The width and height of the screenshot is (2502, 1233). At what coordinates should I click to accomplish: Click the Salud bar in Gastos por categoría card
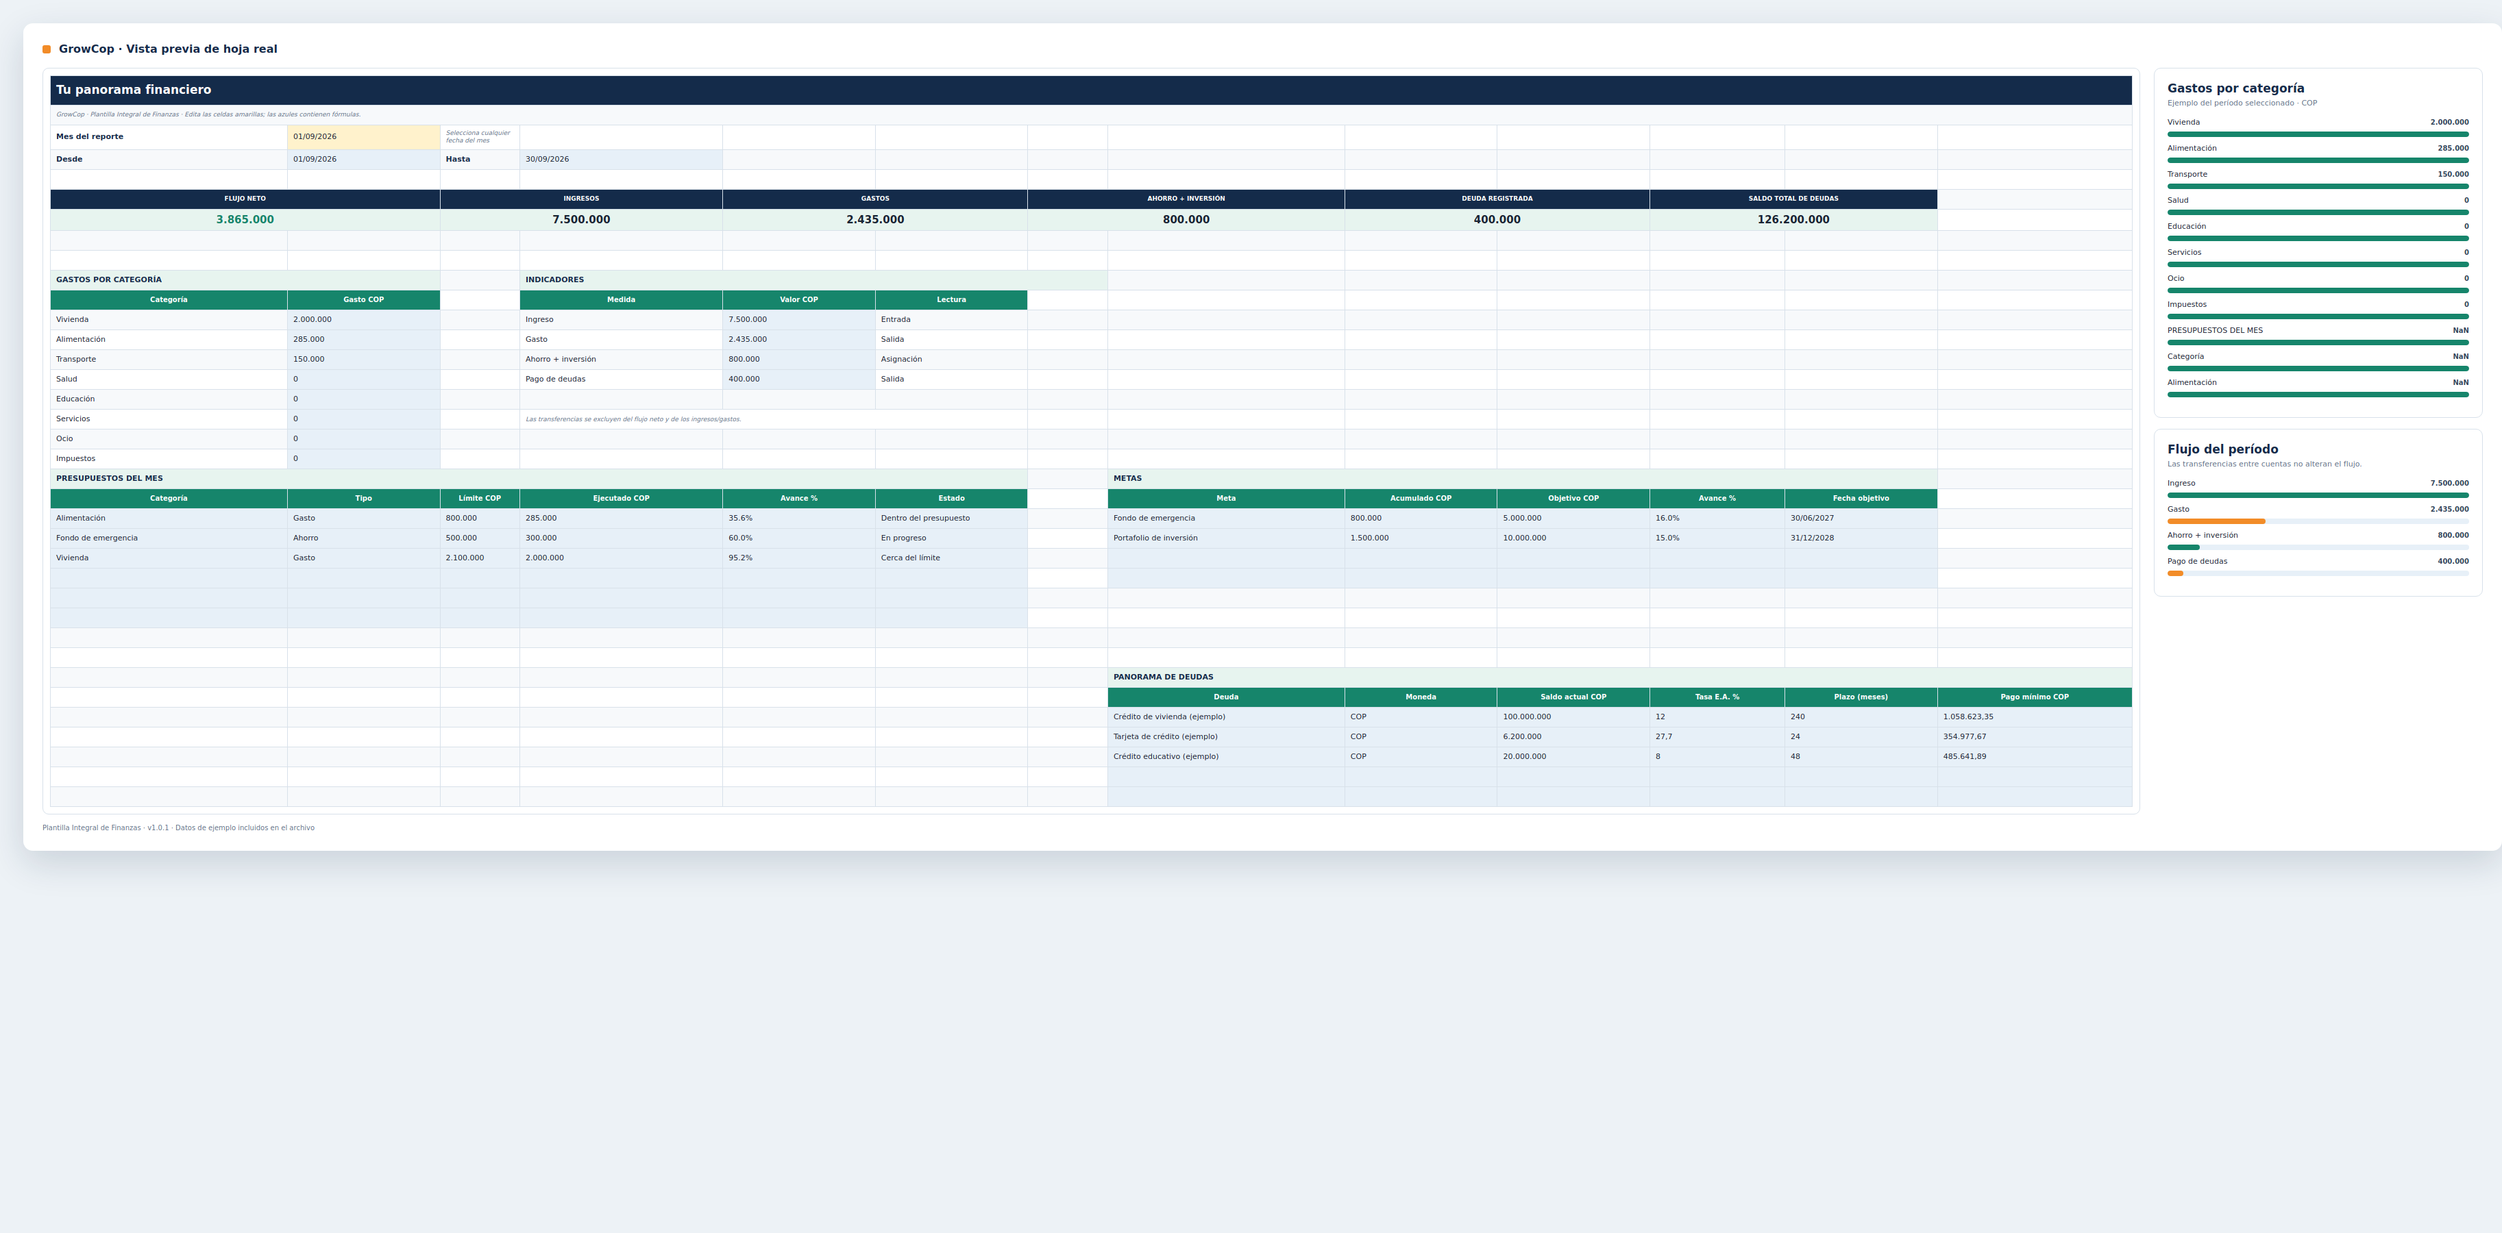(2318, 212)
